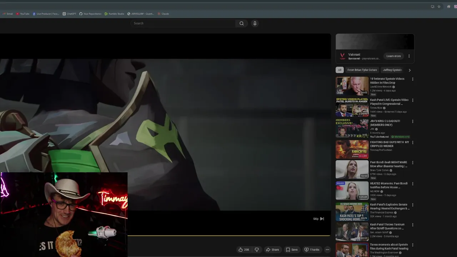Open 19 'Intimate' Epstein Videos thumbnail
The image size is (457, 257).
coord(352,86)
